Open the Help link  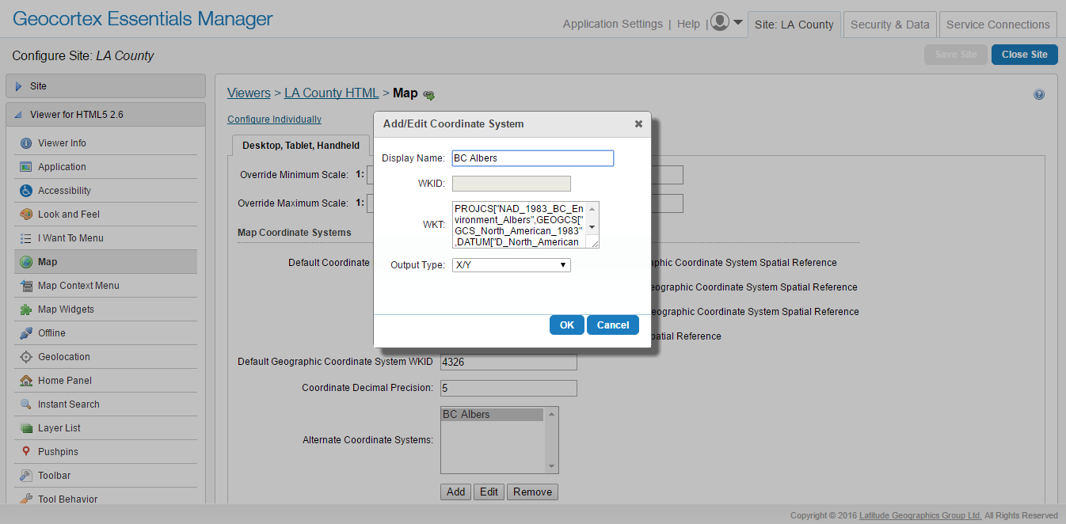coord(688,24)
